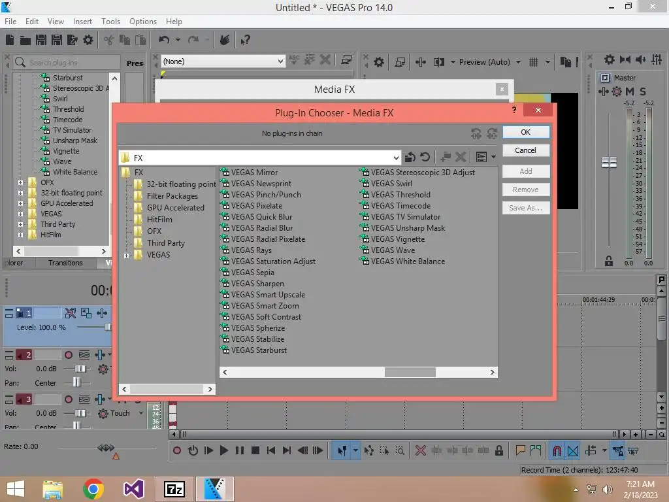Toggle Lock Envelopes to Events button
669x502 pixels.
618,451
